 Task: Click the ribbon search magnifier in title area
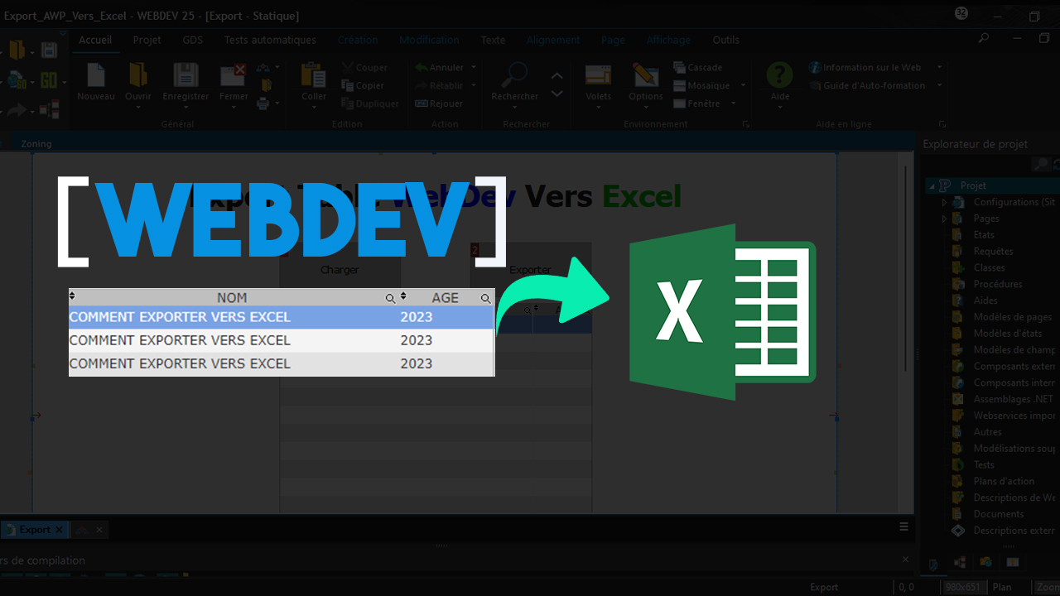983,38
